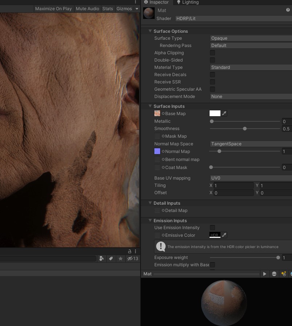Click the Base Map white color swatch

(x=215, y=113)
